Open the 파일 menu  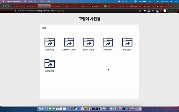click(x=25, y=1)
